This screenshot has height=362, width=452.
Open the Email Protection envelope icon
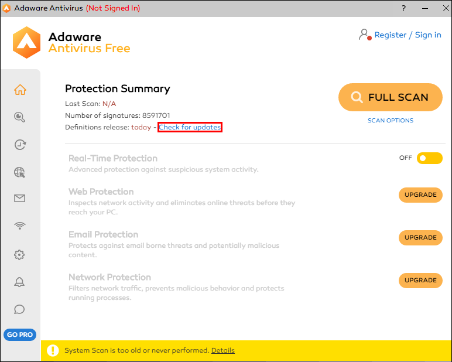click(x=19, y=198)
